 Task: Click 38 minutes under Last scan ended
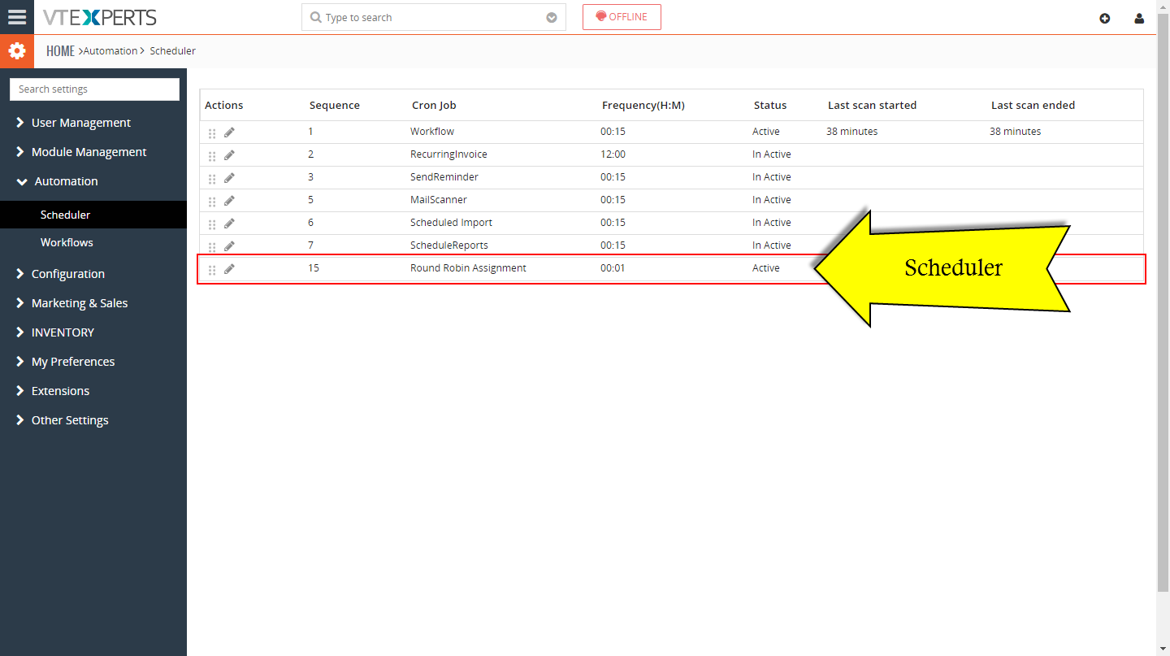(1015, 131)
